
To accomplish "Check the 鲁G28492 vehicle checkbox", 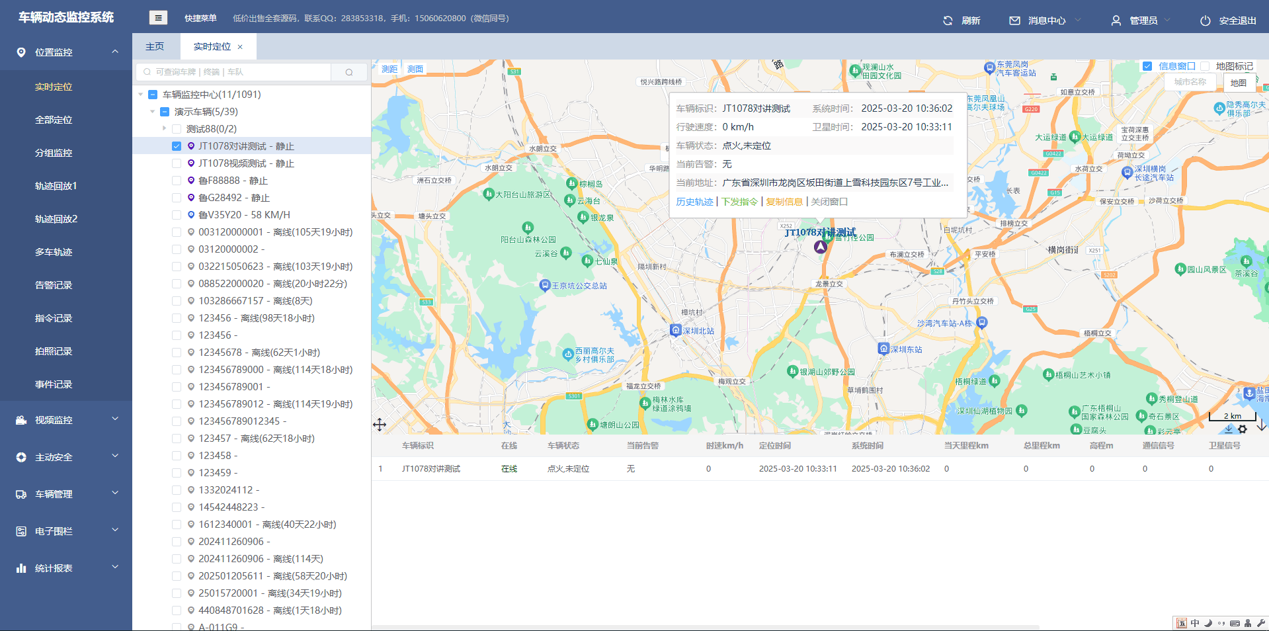I will point(177,198).
